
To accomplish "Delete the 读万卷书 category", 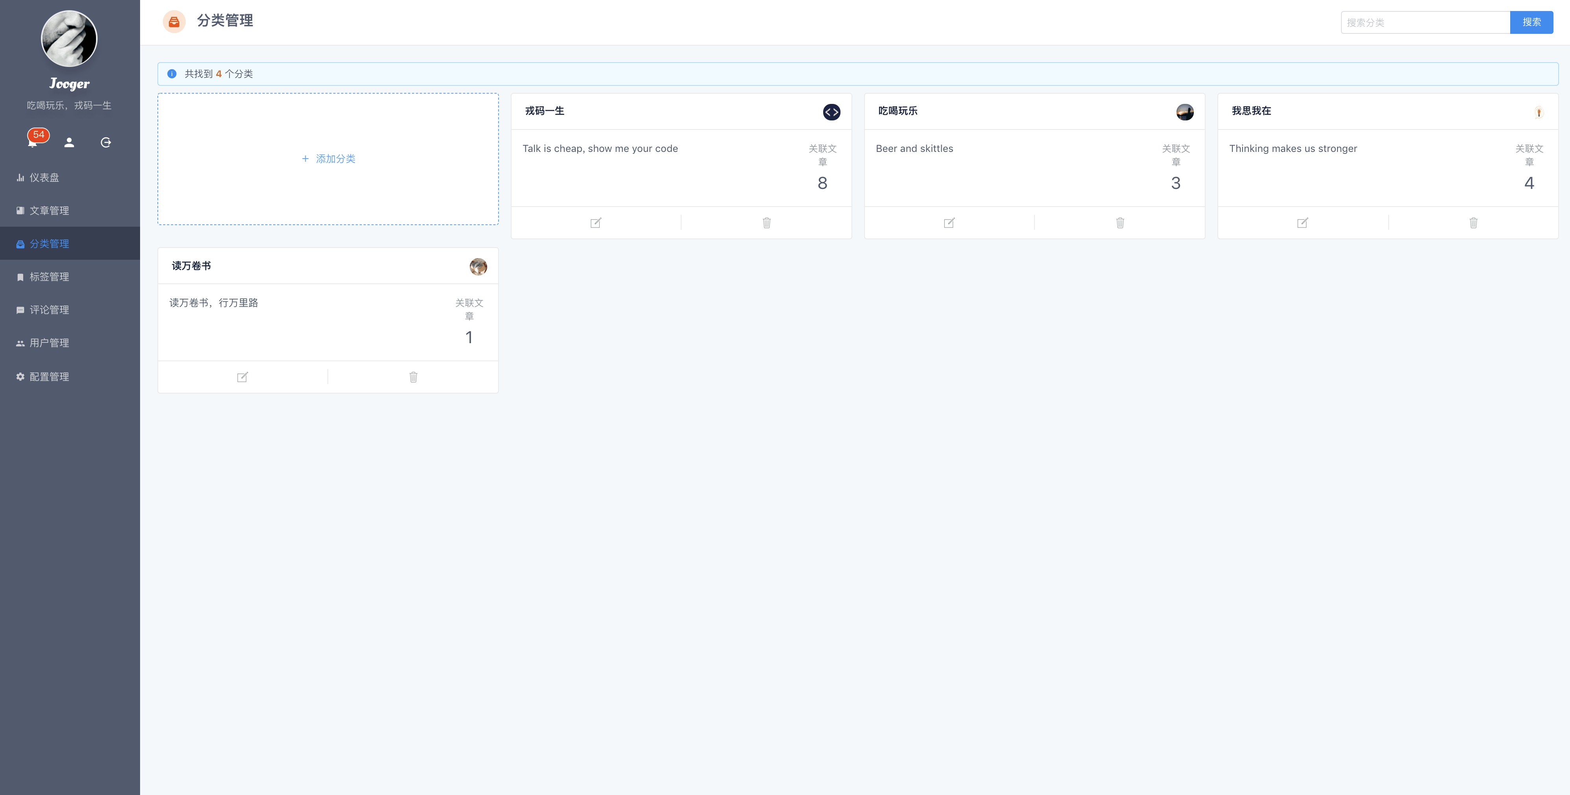I will pos(413,377).
